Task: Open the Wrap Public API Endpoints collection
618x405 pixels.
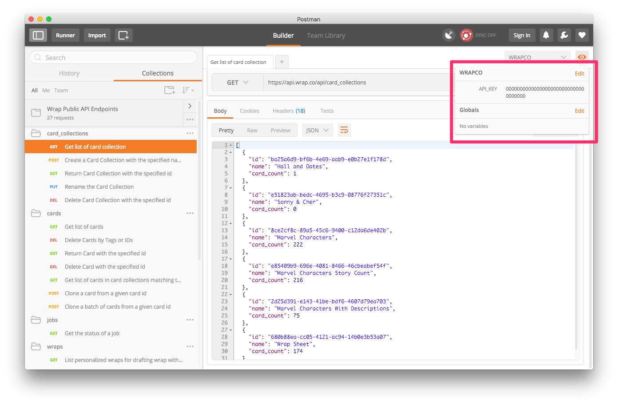Action: [x=104, y=113]
